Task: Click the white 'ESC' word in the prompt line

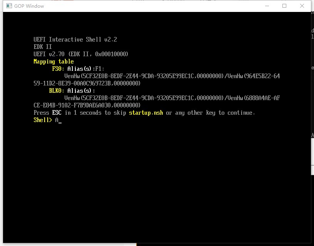Action: coord(57,112)
